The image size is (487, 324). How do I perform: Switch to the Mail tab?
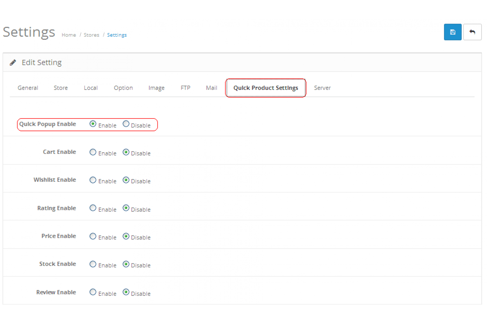point(211,88)
